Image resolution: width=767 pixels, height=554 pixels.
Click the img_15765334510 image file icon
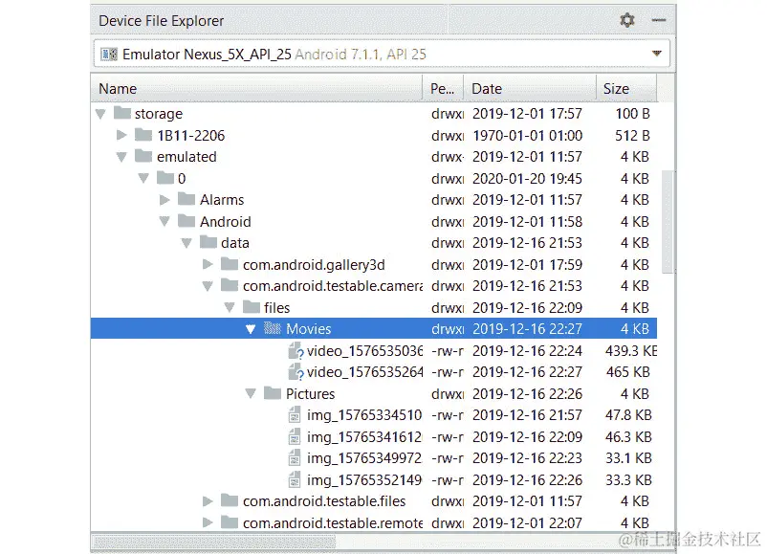pos(294,415)
